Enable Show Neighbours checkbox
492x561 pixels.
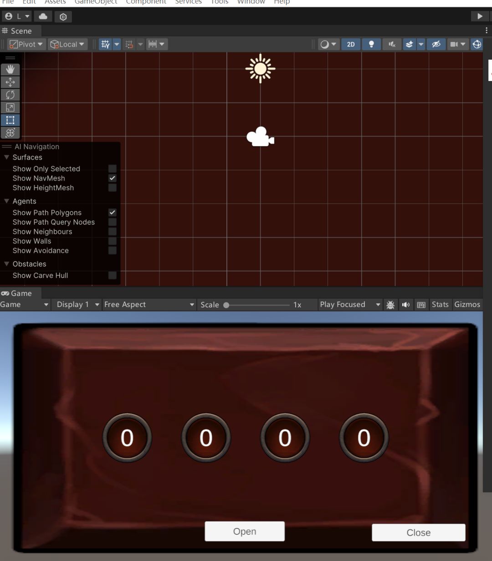coord(113,231)
